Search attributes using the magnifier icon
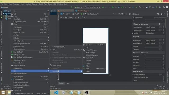 coord(158,14)
